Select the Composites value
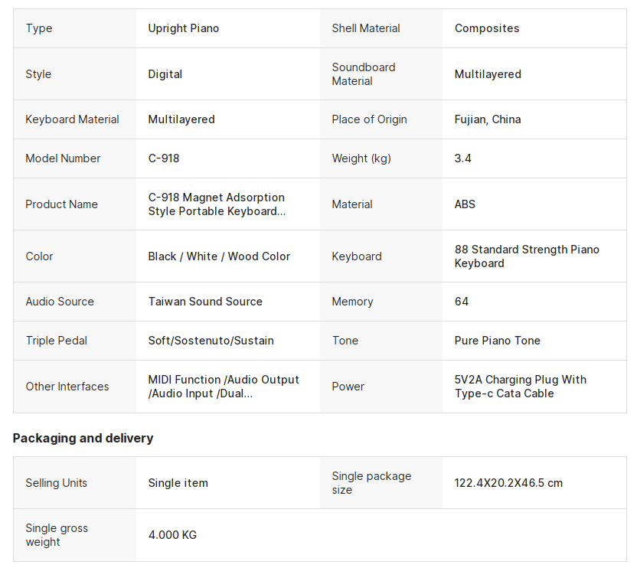The width and height of the screenshot is (637, 568). 487,28
